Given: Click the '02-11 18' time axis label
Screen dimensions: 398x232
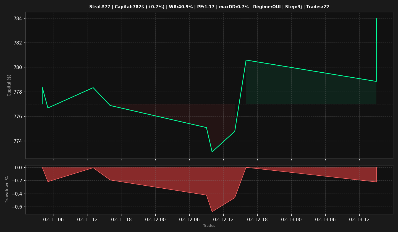Looking at the screenshot, I should (x=122, y=220).
